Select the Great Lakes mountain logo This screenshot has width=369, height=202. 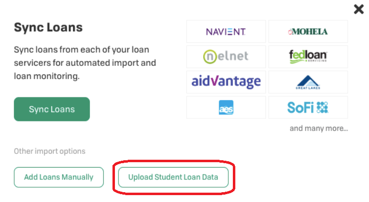[x=308, y=82]
